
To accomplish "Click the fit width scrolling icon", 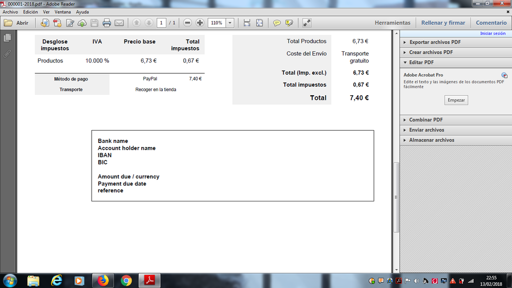I will (x=247, y=23).
